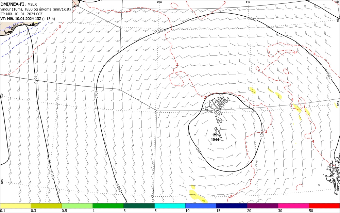
Task: Click 'vindur (10m), T850 og úrkoma' line
Action: click(36, 9)
